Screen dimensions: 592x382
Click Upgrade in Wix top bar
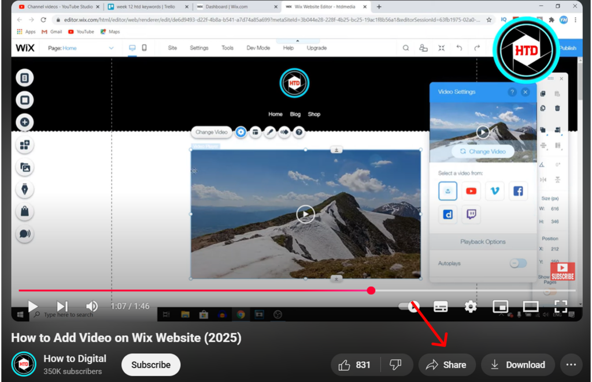317,48
